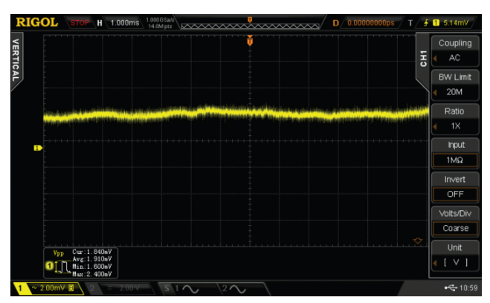This screenshot has width=490, height=303.
Task: Select the Max: 2.400mV reading
Action: (92, 274)
